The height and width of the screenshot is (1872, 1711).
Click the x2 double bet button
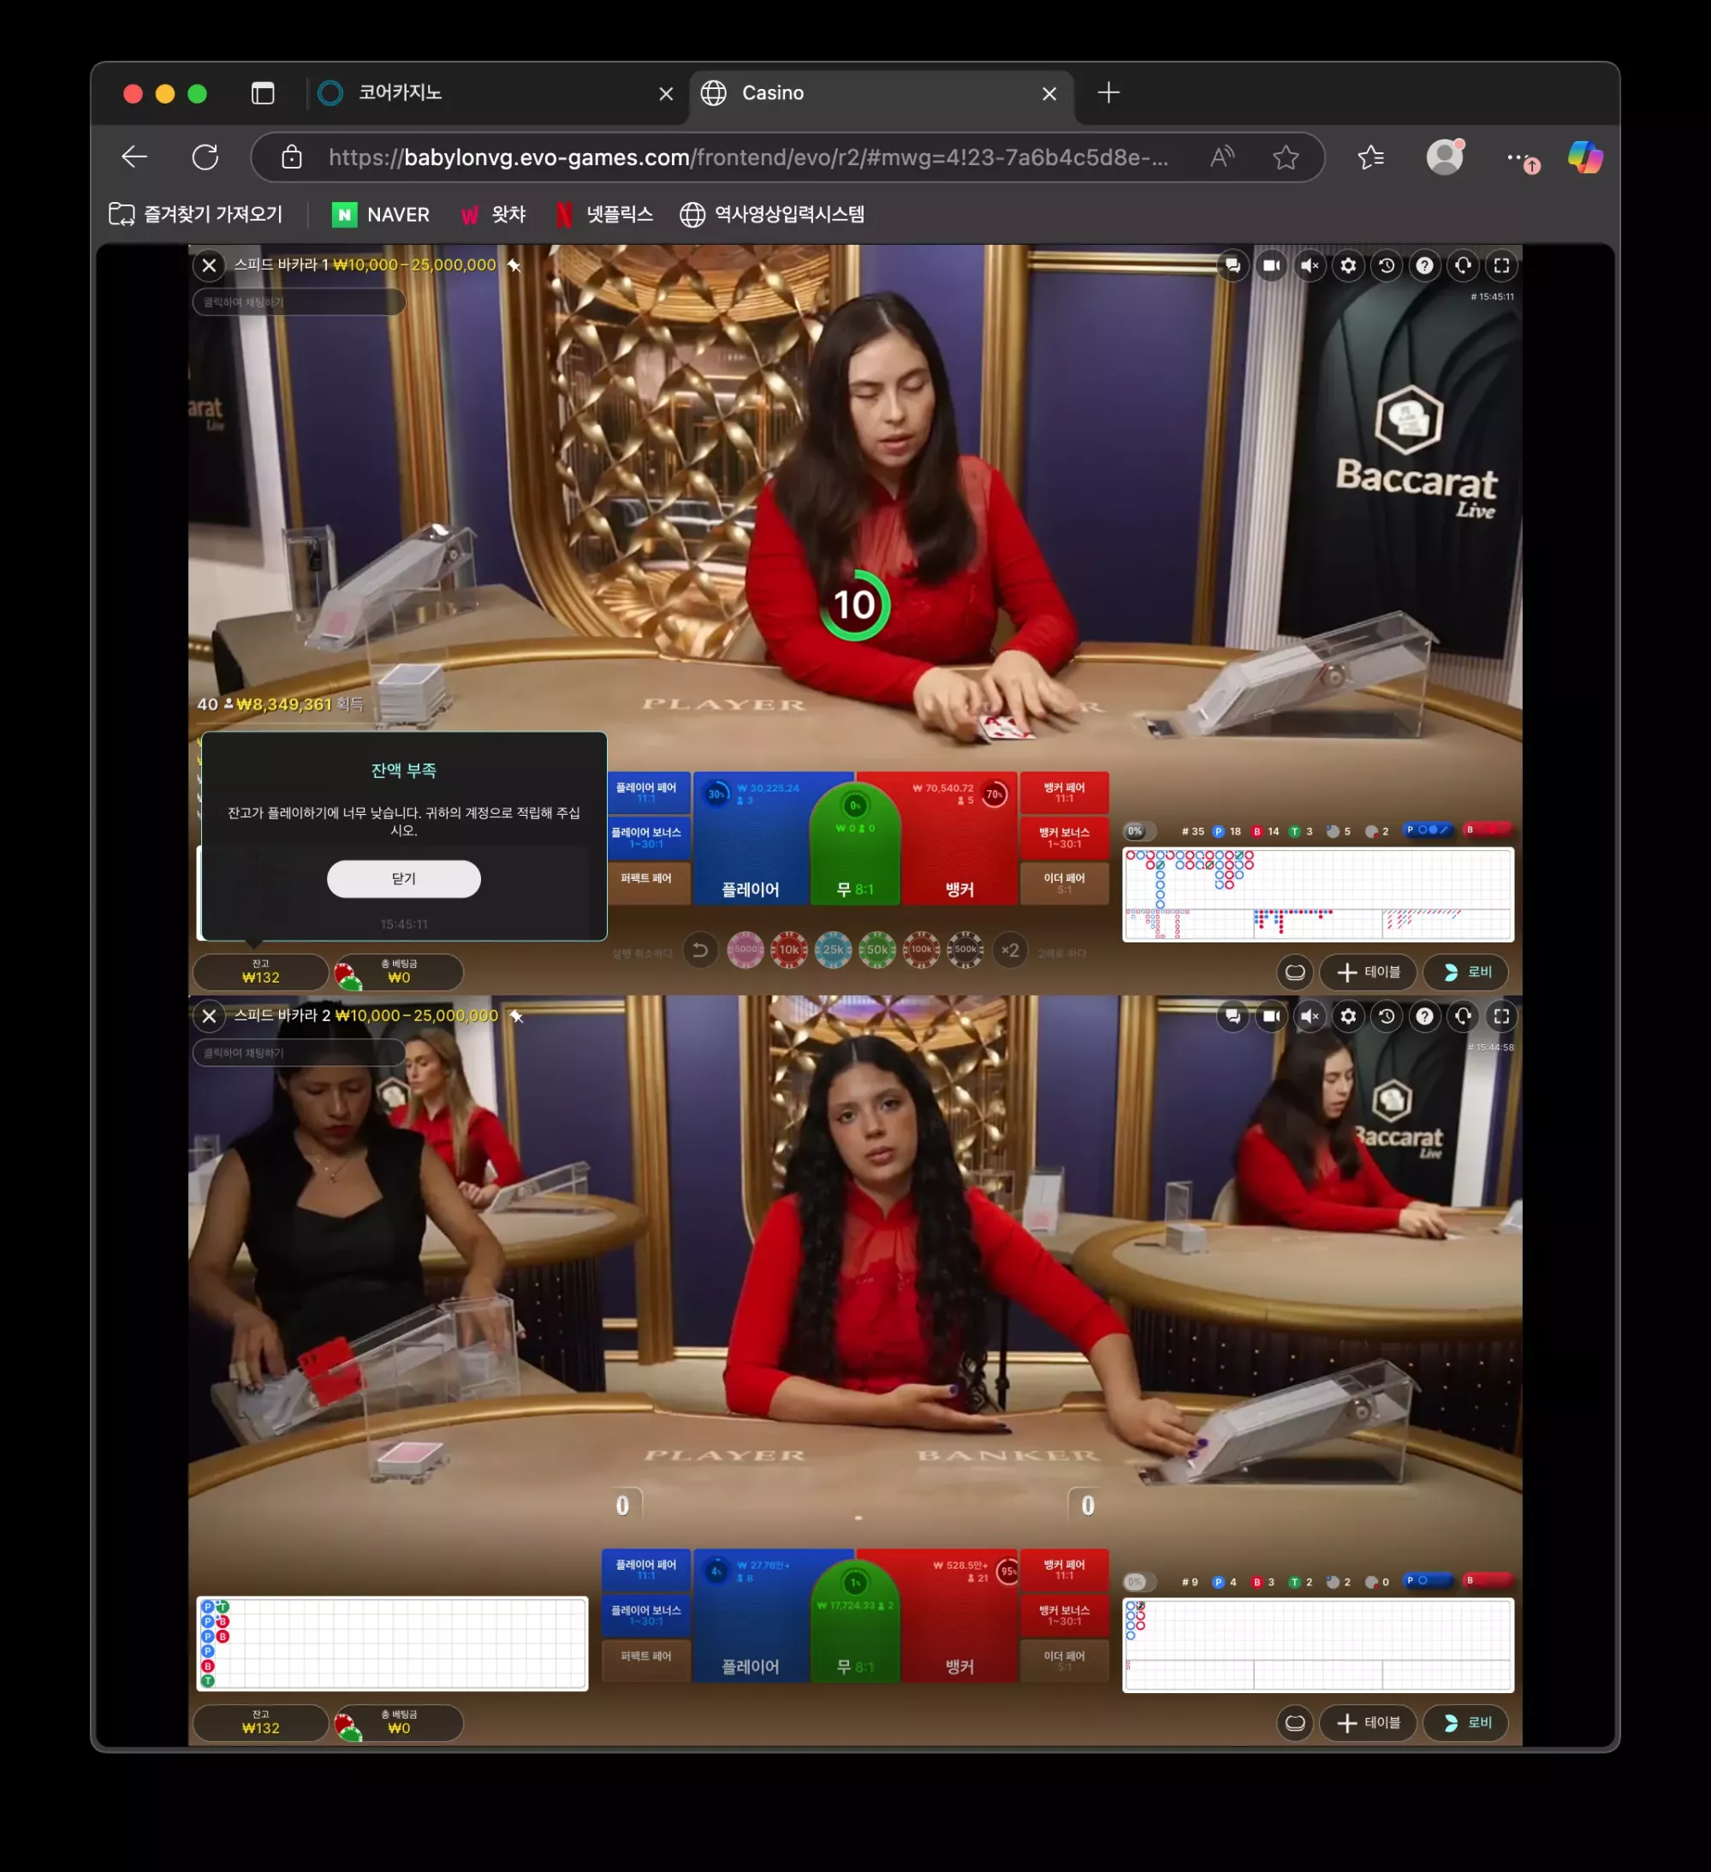coord(1010,950)
